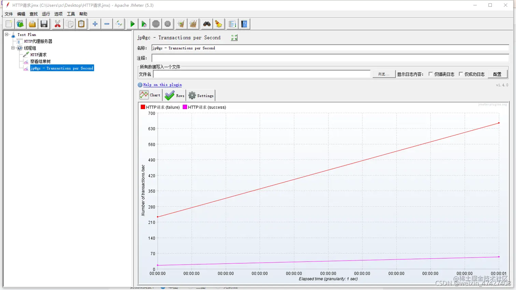Save the test plan with the floppy icon

coord(44,24)
